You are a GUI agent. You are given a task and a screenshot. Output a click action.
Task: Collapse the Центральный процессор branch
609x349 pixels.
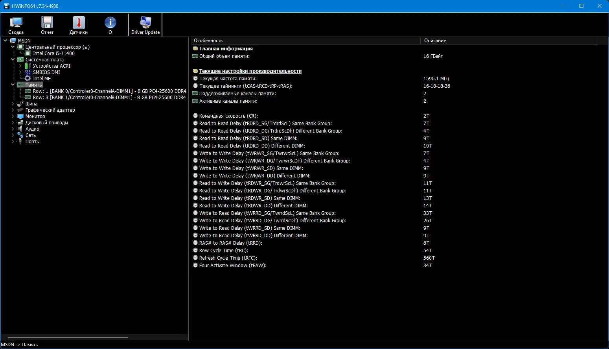[13, 47]
